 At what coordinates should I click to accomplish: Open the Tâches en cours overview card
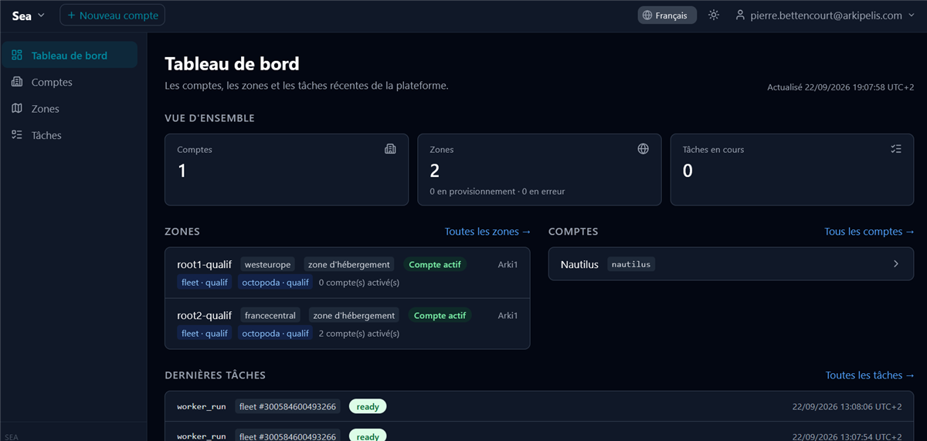click(792, 169)
